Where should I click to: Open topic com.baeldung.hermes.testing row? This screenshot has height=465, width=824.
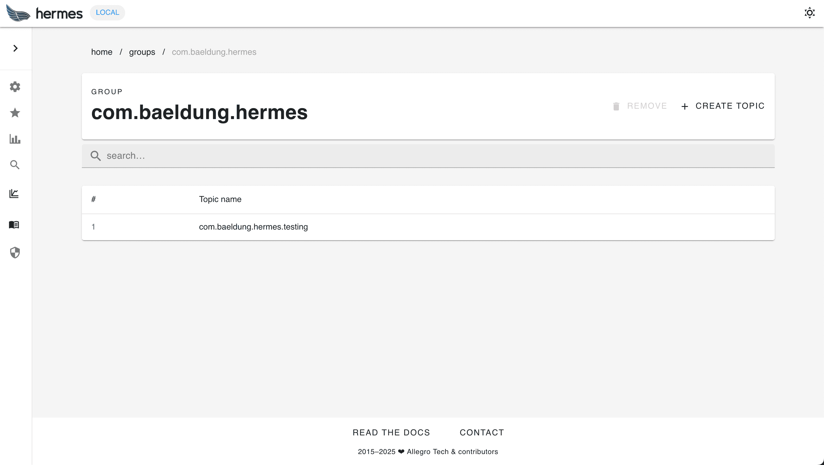coord(253,227)
